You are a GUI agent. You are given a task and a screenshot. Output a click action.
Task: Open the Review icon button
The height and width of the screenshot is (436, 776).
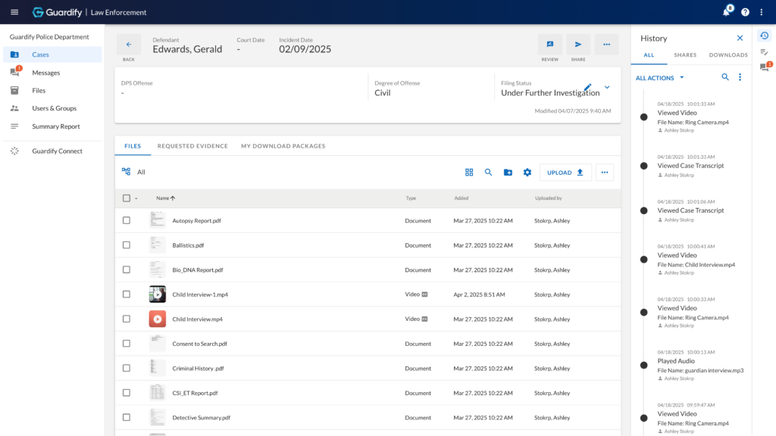click(x=550, y=45)
